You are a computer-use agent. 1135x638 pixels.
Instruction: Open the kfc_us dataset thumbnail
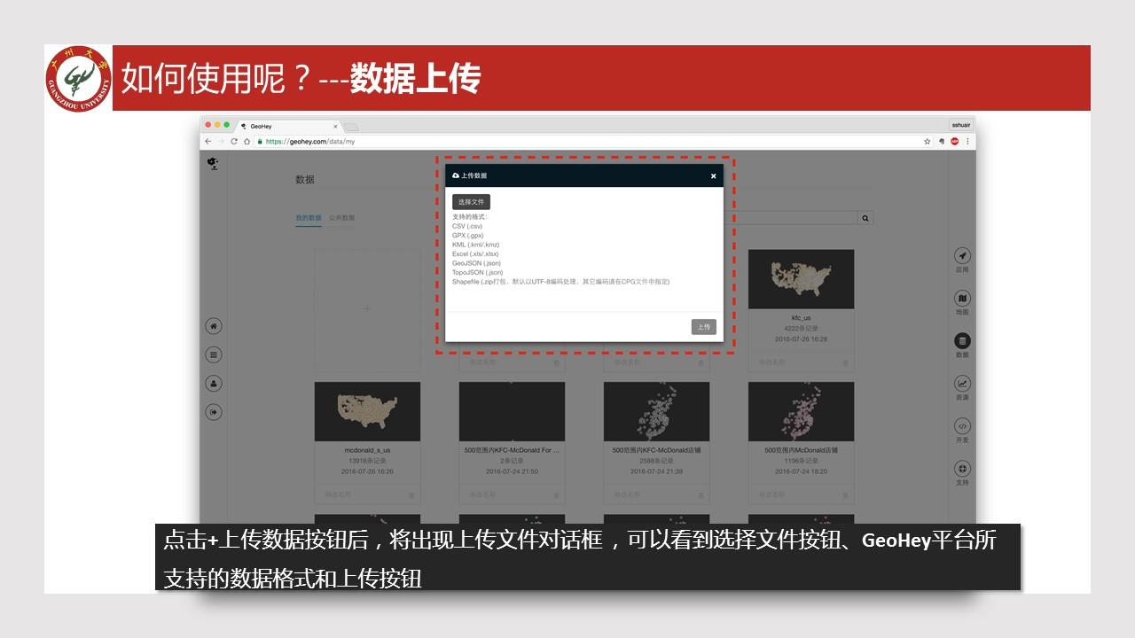pyautogui.click(x=801, y=279)
